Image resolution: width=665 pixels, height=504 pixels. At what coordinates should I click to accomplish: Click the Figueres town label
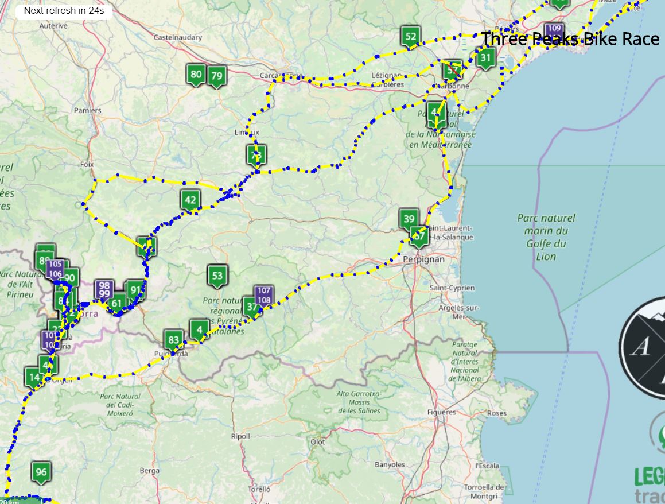[442, 412]
